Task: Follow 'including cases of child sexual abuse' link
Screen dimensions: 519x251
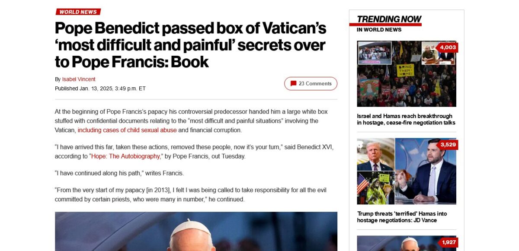Action: pyautogui.click(x=127, y=130)
